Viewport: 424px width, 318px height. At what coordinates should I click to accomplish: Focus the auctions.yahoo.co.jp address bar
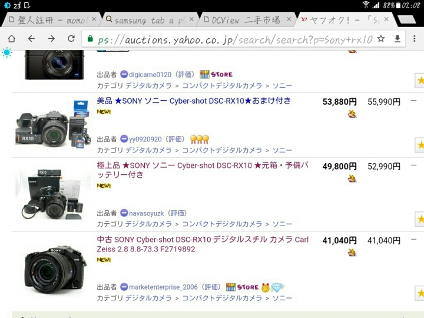point(235,39)
